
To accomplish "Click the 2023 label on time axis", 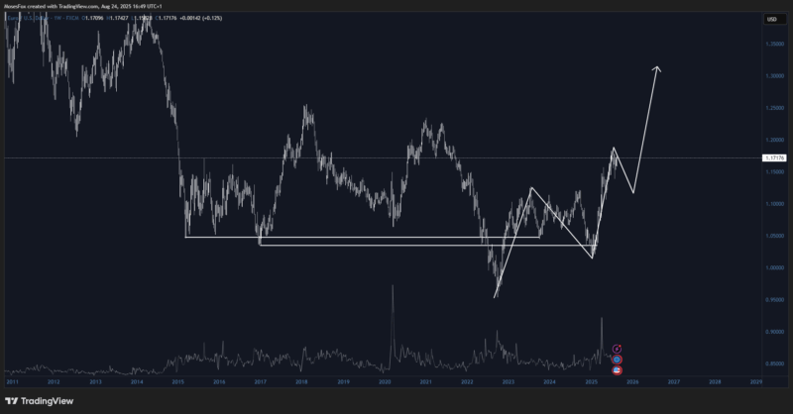I will (x=508, y=380).
